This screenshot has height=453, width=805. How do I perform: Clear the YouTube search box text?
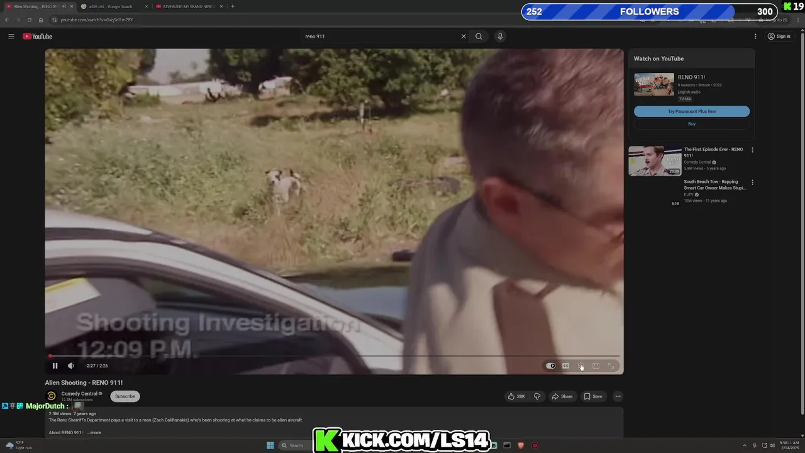pyautogui.click(x=464, y=36)
